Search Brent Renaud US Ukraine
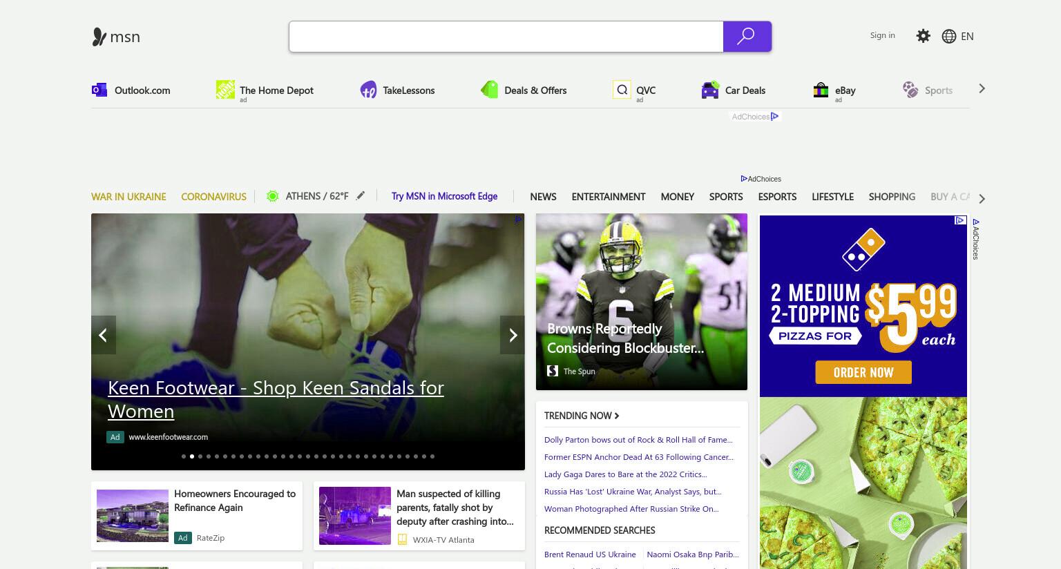1061x569 pixels. coord(590,554)
